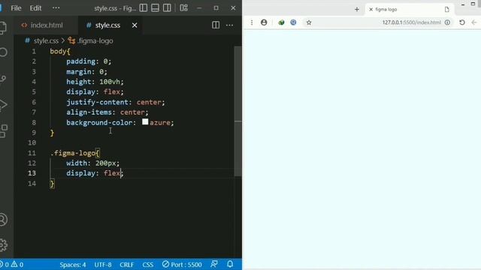The image size is (481, 270).
Task: Click the blue browser extension icon
Action: pyautogui.click(x=293, y=22)
